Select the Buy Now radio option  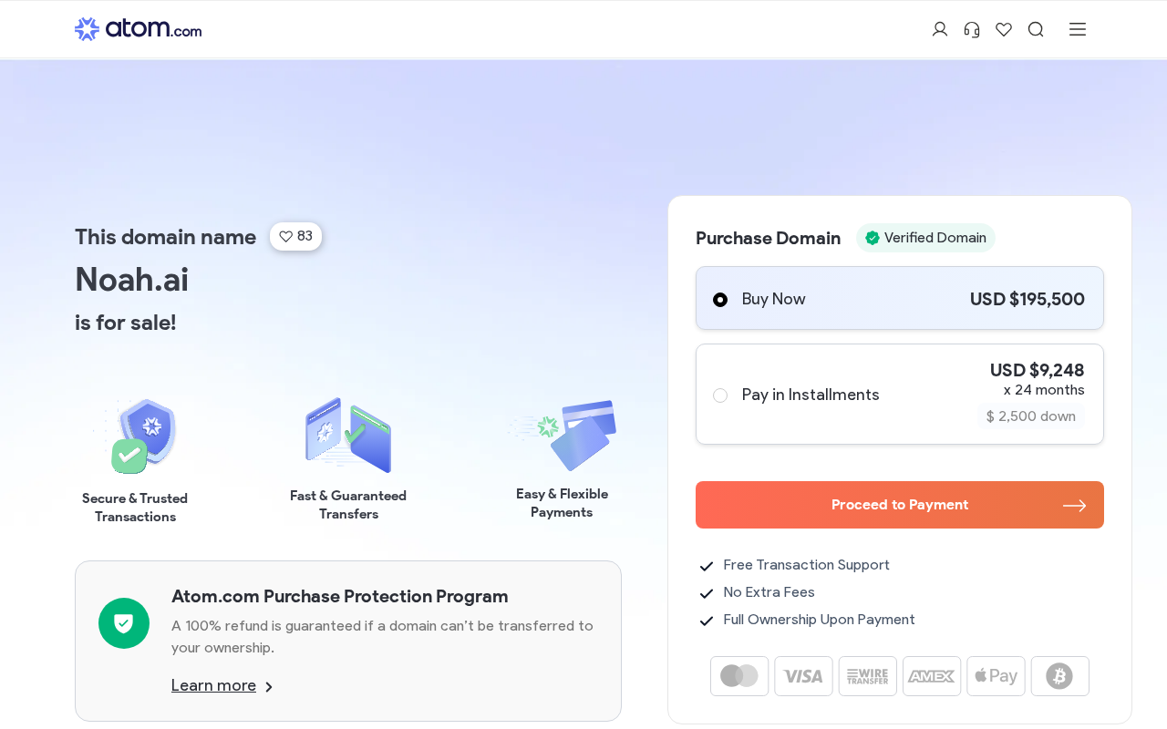point(720,300)
